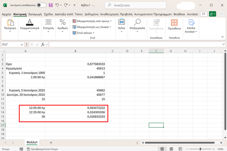Switch to the Σχέδιο tab
The width and height of the screenshot is (227, 151).
48,14
